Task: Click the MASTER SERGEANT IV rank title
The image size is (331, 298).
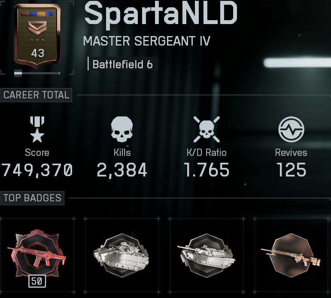Action: tap(147, 41)
